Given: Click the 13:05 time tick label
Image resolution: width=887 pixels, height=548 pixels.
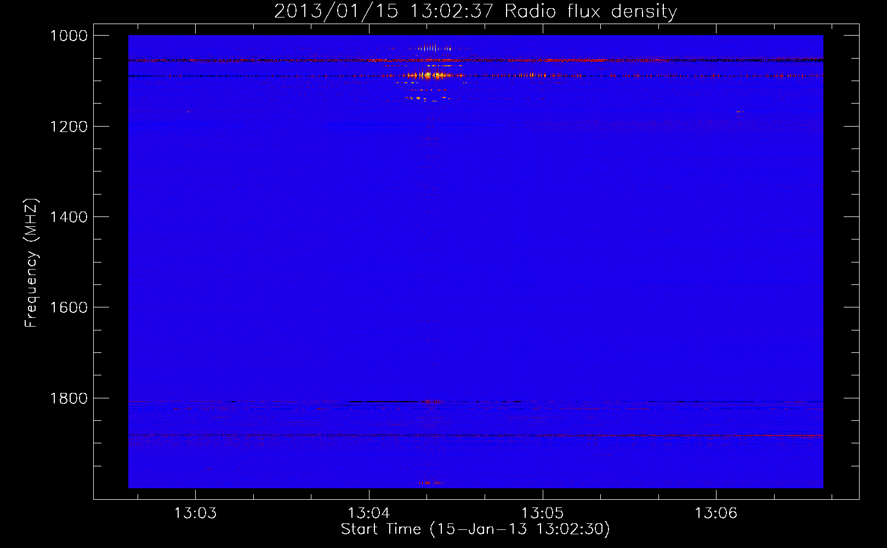Looking at the screenshot, I should coord(542,513).
